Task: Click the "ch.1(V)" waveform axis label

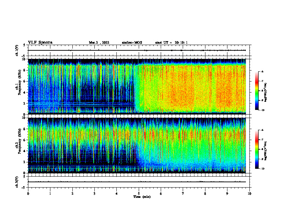Action: 17,50
